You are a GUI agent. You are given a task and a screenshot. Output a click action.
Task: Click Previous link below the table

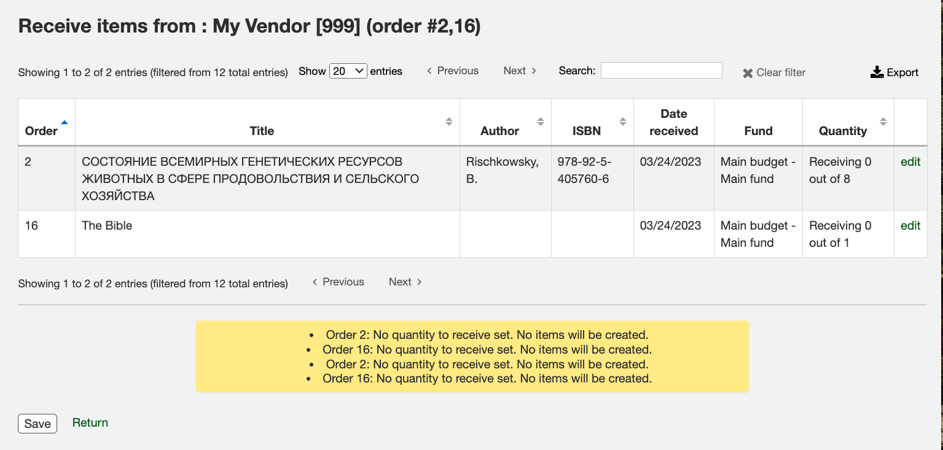coord(338,282)
